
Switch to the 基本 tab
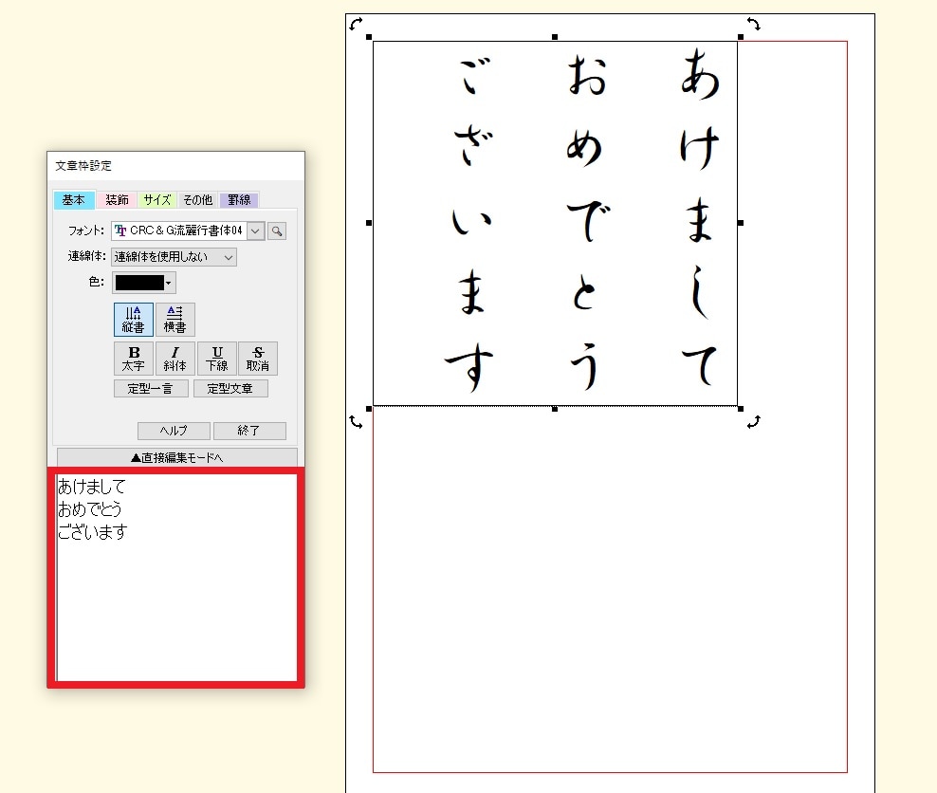click(x=74, y=199)
